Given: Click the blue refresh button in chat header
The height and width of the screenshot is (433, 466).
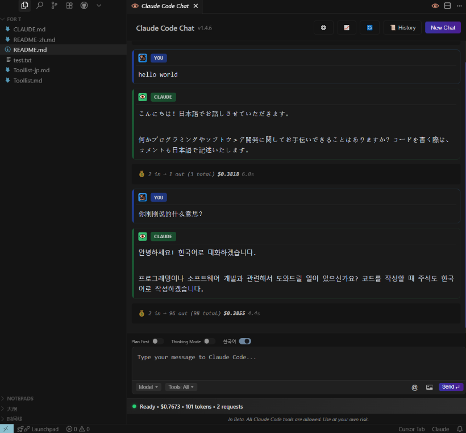Looking at the screenshot, I should (369, 28).
